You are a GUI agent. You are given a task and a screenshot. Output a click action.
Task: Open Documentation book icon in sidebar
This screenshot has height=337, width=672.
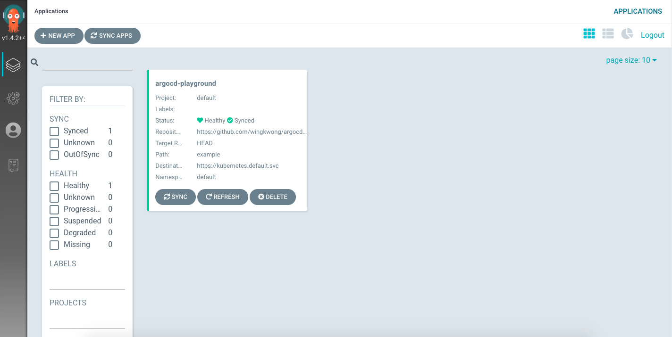(x=13, y=165)
